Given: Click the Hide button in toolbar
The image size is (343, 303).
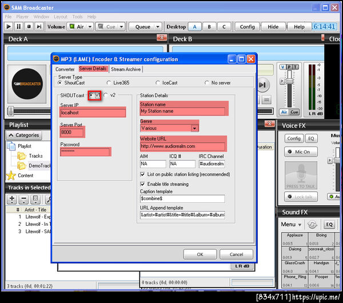Looking at the screenshot, I should tap(273, 27).
